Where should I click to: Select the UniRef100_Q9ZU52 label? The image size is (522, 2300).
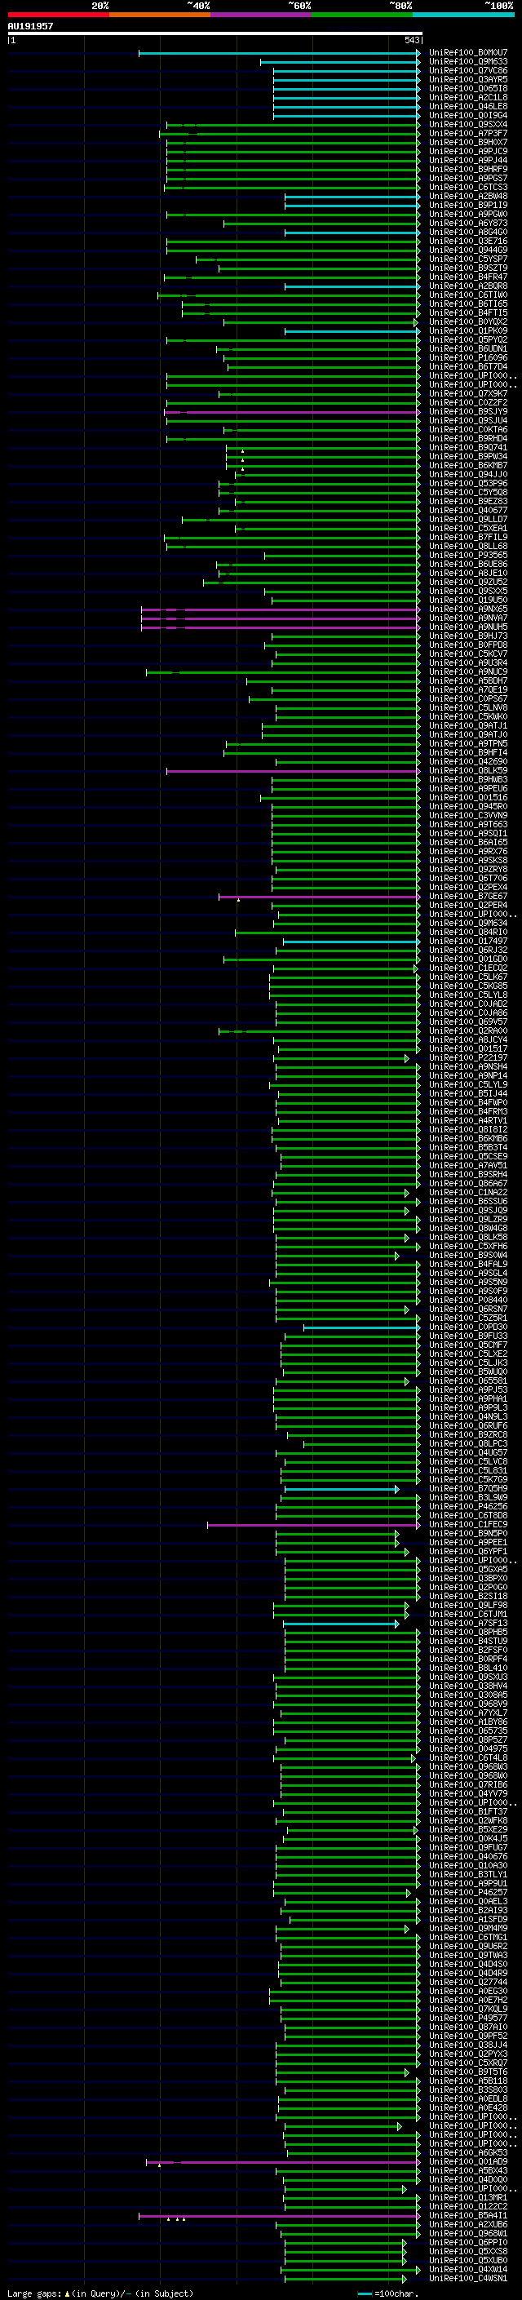467,583
